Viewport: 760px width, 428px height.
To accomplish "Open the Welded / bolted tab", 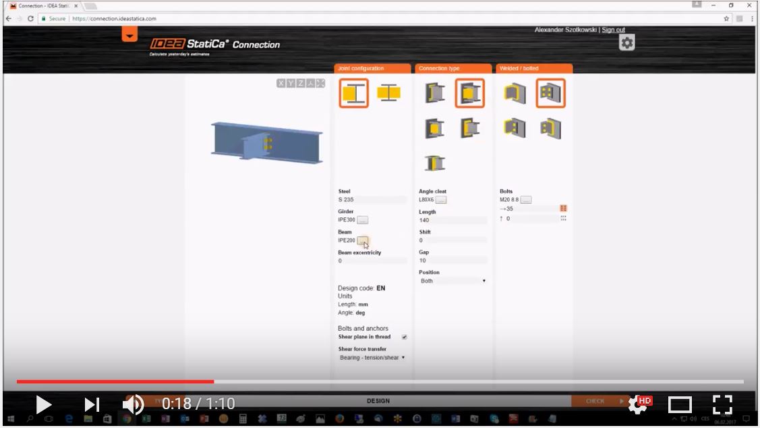I will coord(533,68).
